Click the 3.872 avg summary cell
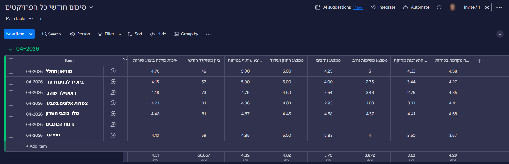Viewport: 509px width, 164px height. click(370, 157)
